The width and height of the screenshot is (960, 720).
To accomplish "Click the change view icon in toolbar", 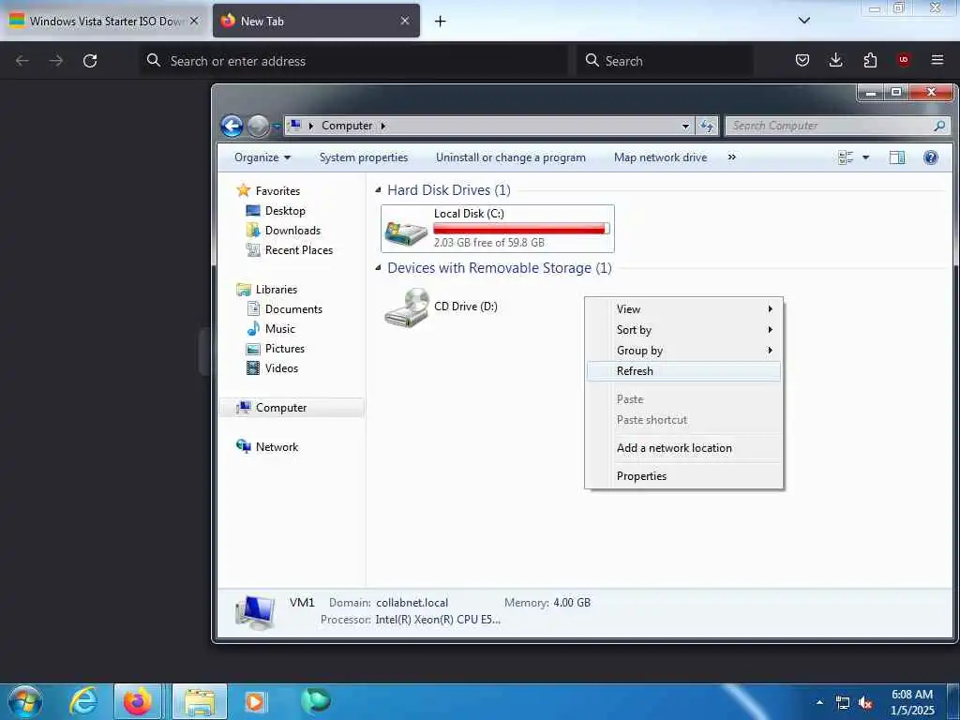I will tap(846, 157).
